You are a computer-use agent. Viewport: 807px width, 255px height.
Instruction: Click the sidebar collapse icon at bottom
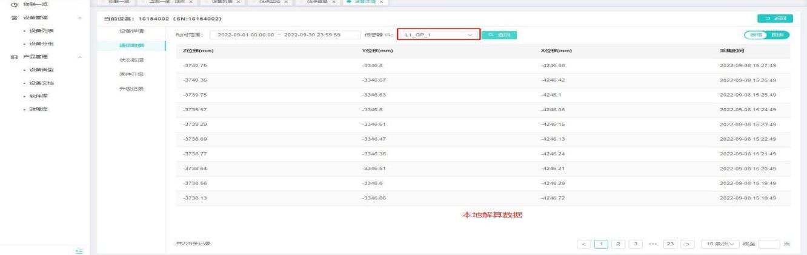[x=78, y=250]
